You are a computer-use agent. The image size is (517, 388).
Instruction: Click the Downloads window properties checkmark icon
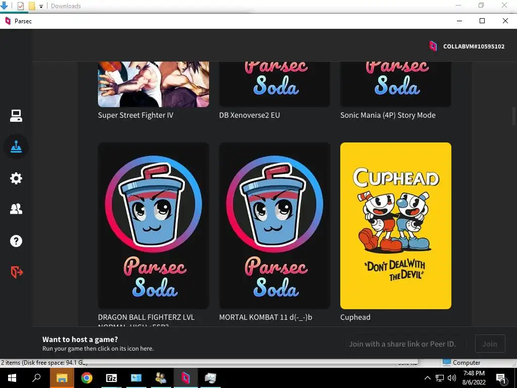coord(20,6)
